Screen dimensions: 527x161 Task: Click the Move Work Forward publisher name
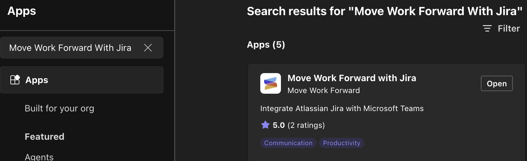click(324, 90)
